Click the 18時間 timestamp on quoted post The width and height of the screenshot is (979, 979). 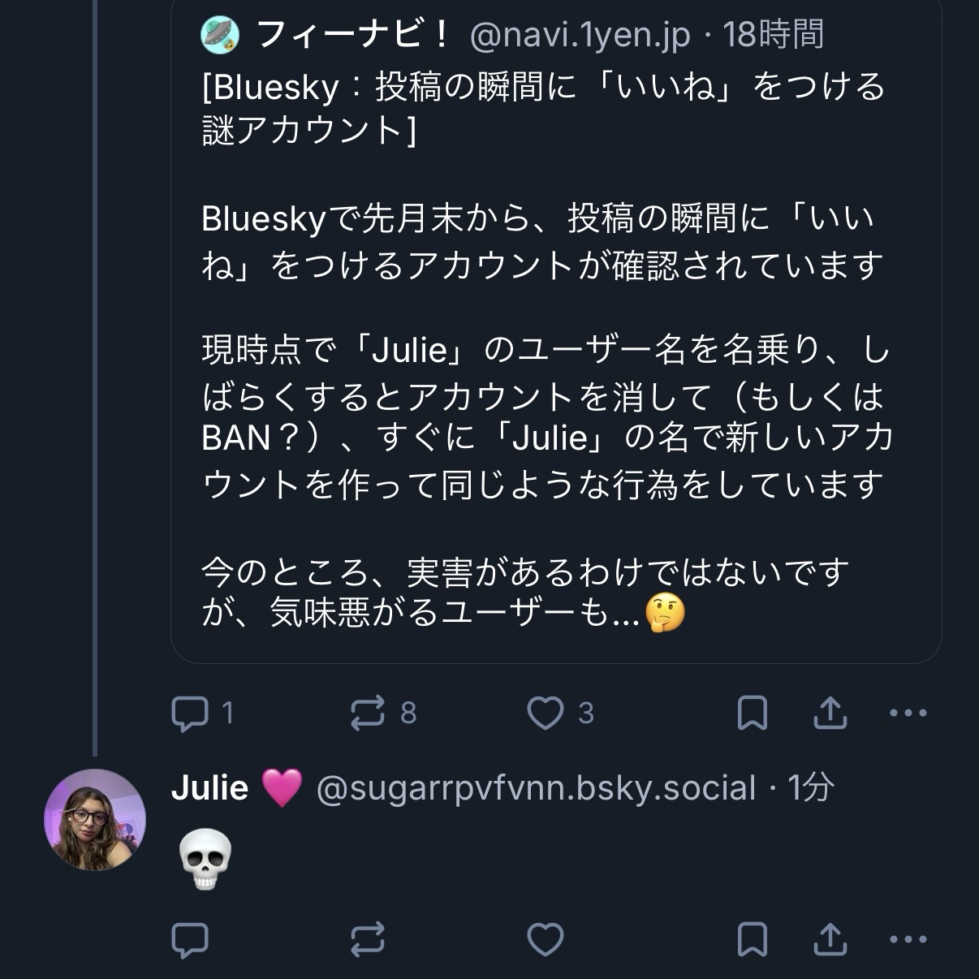(x=773, y=35)
